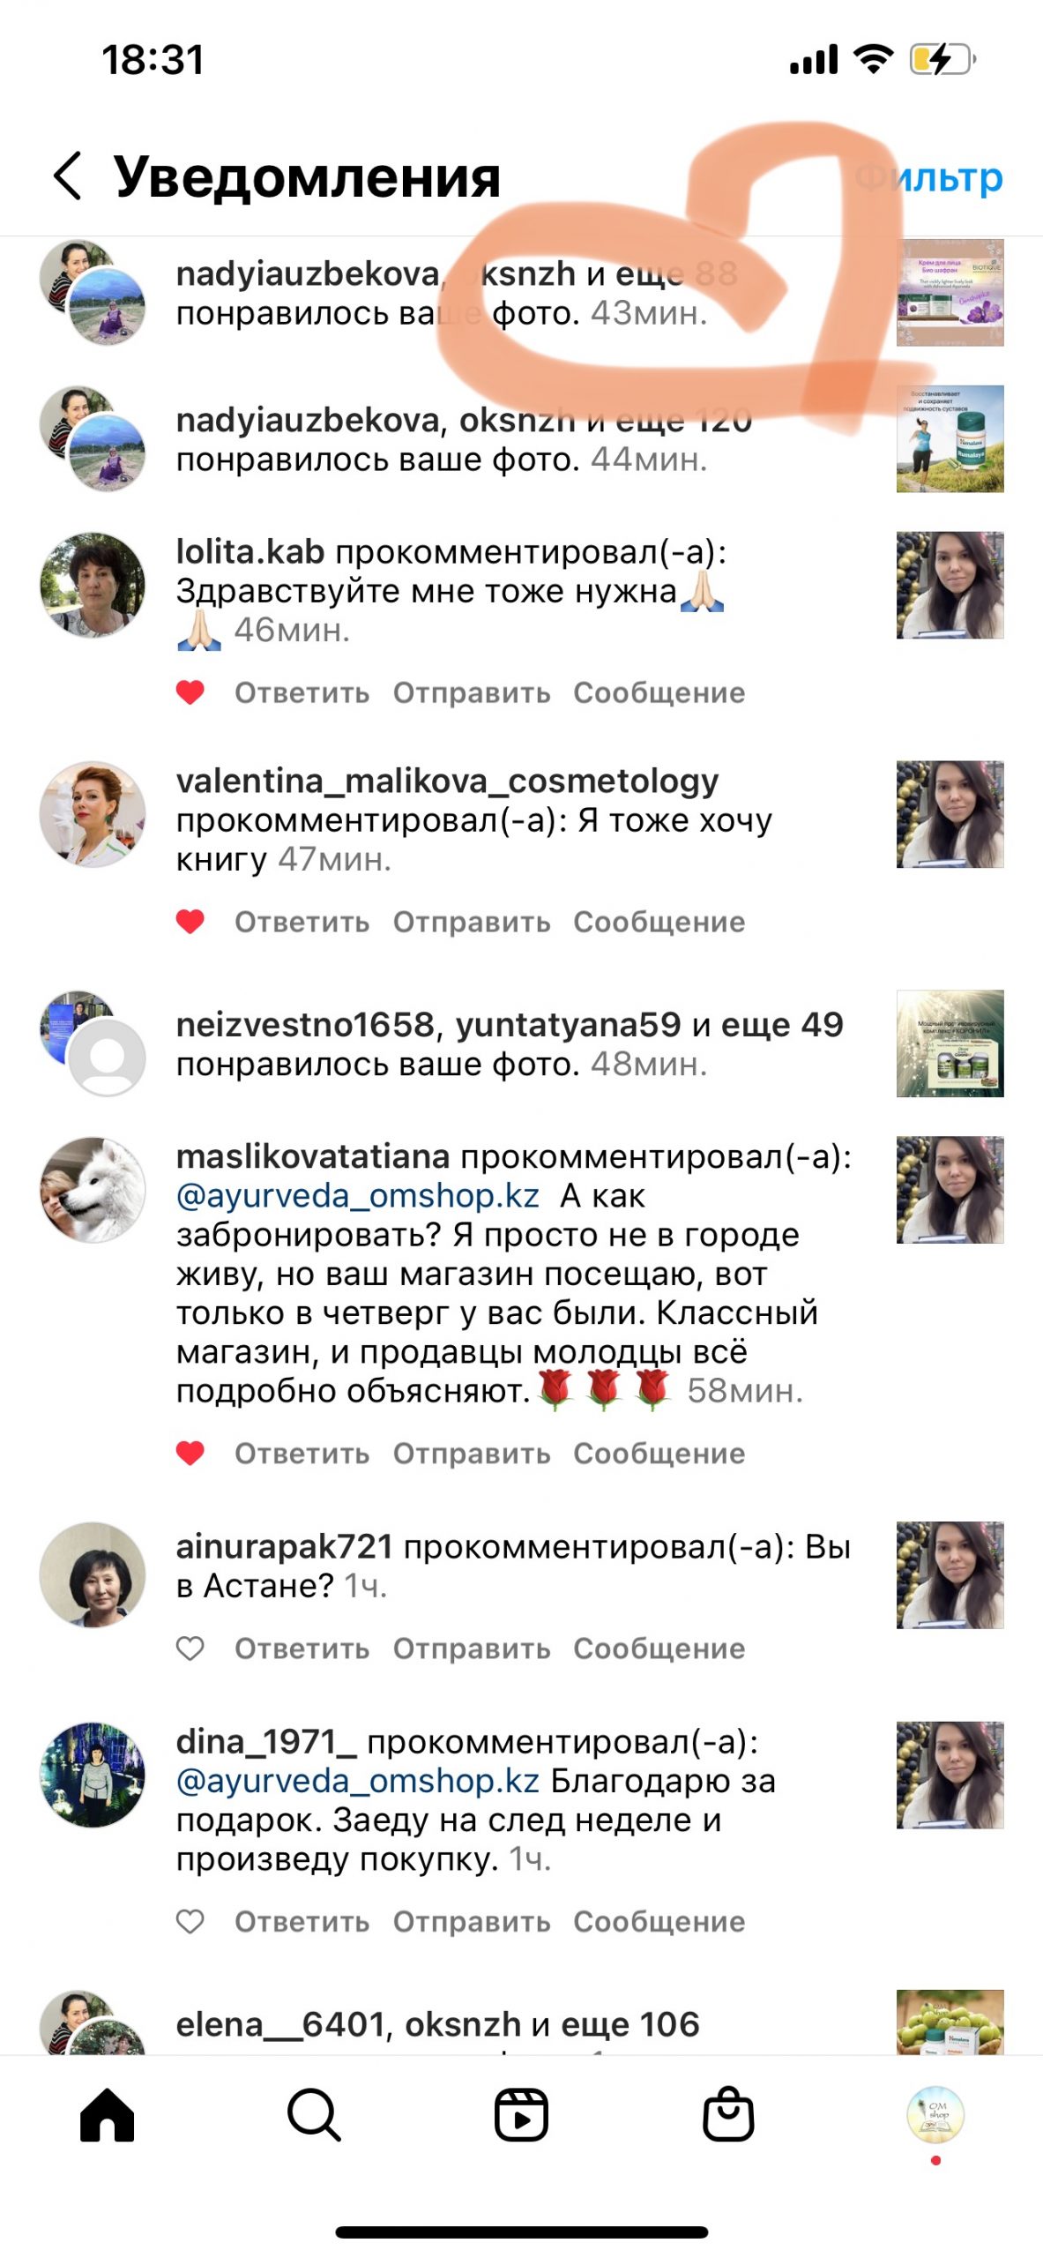Like ainurapak721's comment with the heart

(x=190, y=1649)
